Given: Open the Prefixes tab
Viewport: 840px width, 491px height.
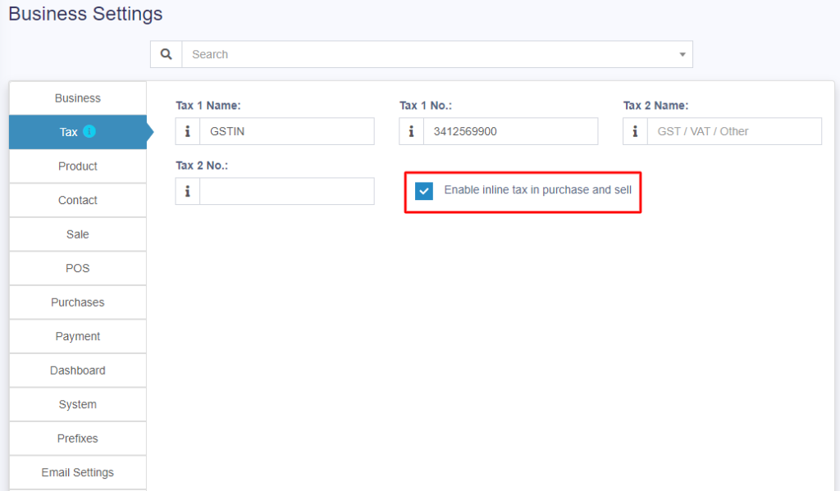Looking at the screenshot, I should (x=78, y=439).
